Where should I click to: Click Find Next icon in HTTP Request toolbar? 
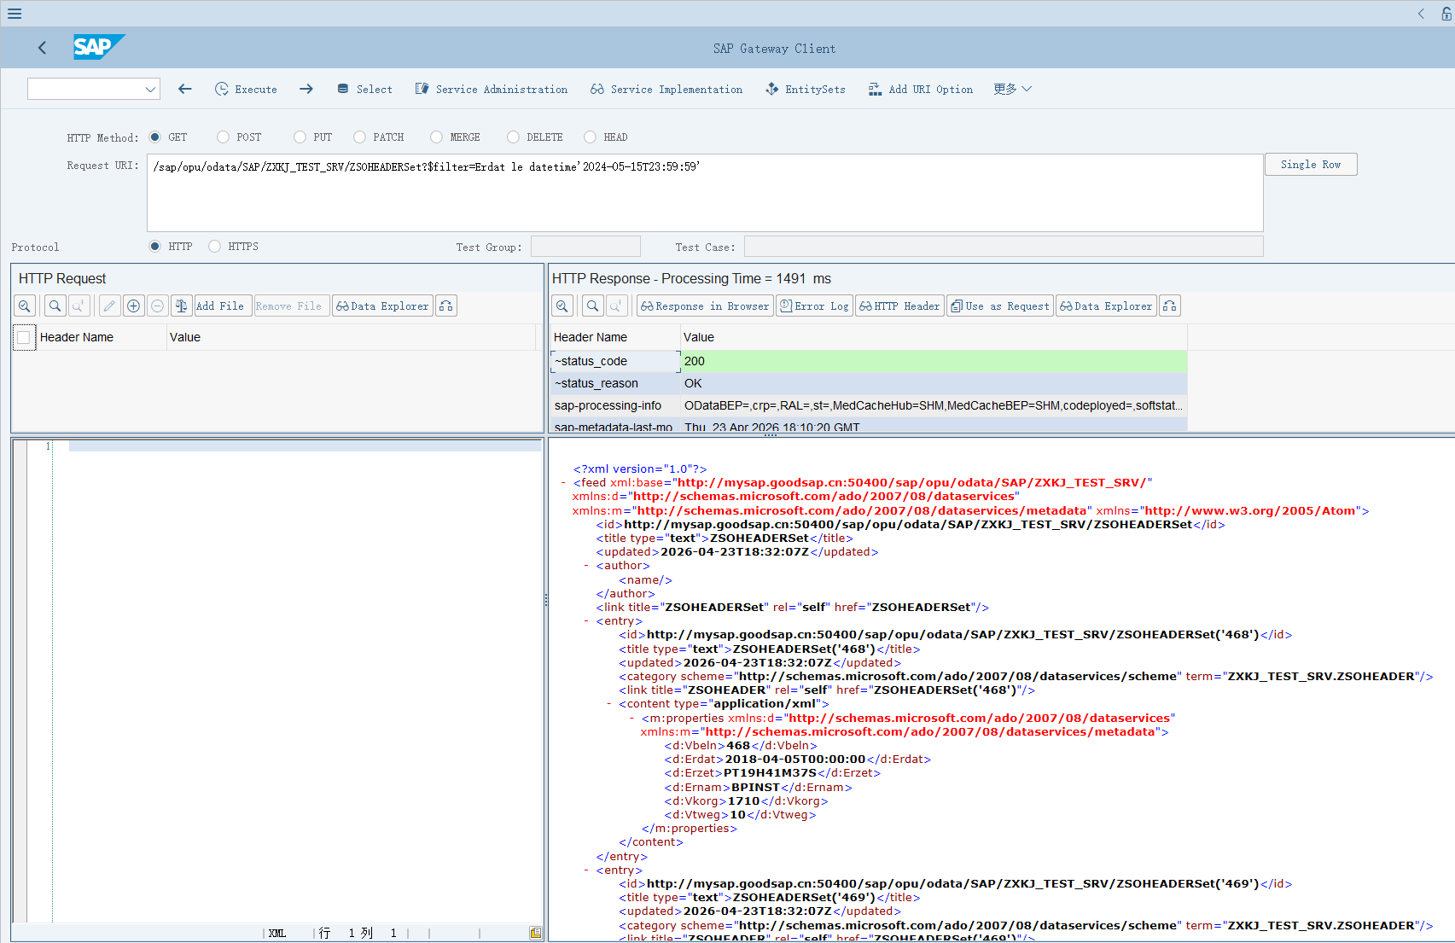click(x=78, y=306)
